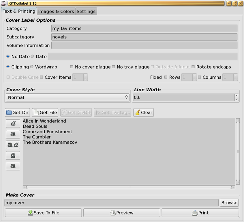The height and width of the screenshot is (222, 244).
Task: Open the window menu via GTKcdlabel title bar icon
Action: pyautogui.click(x=3, y=3)
